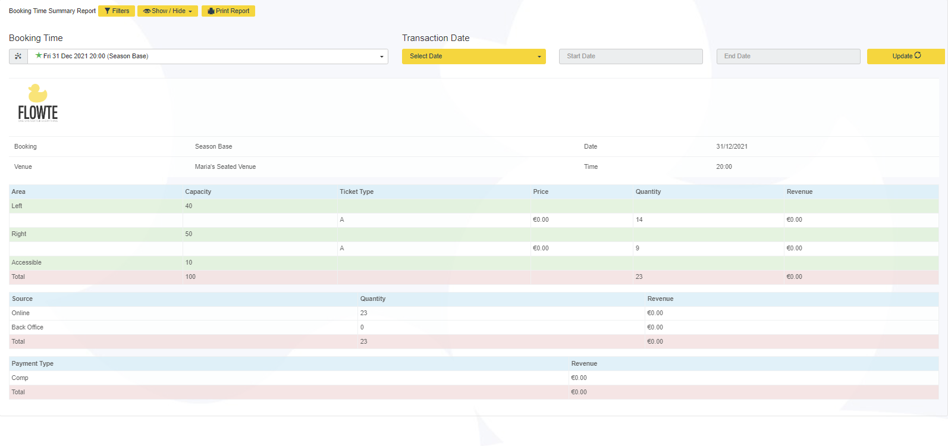This screenshot has height=446, width=948.
Task: Click the date value 31/12/2021
Action: click(732, 147)
